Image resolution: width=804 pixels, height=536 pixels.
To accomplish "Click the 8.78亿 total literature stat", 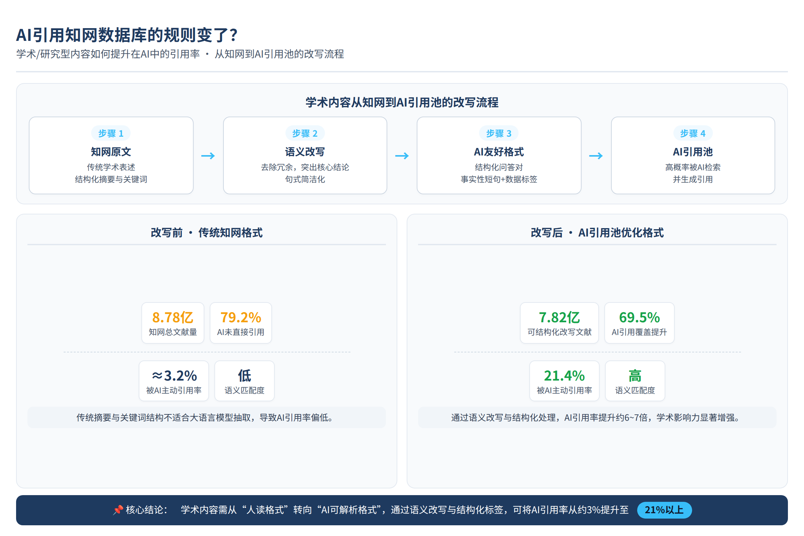I will 173,323.
